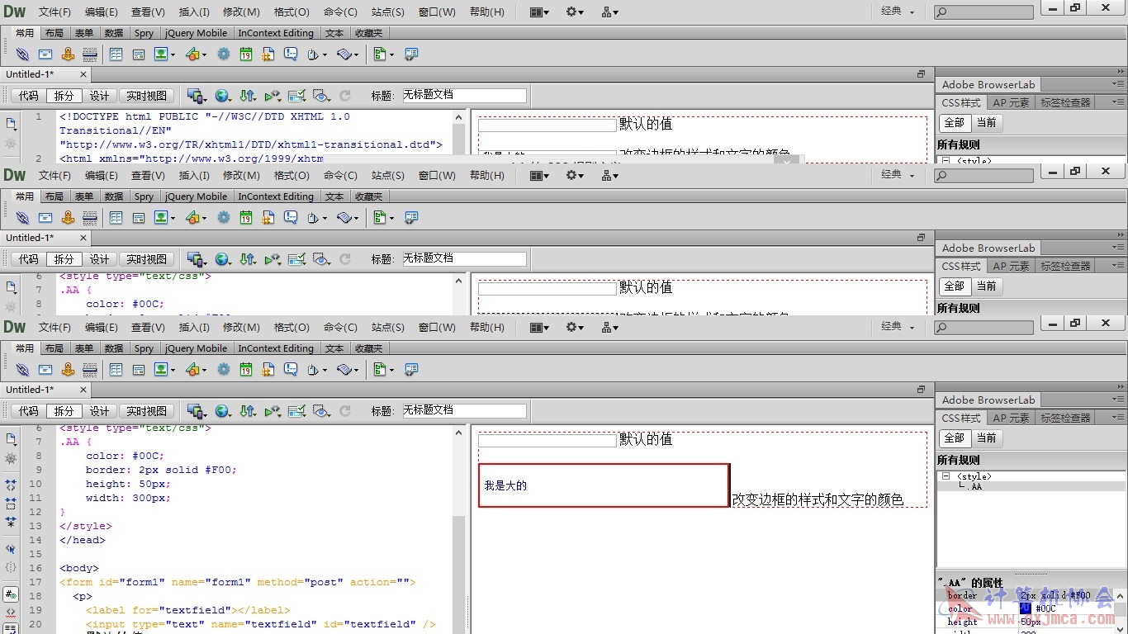Click code view vertical scrollbar in bottom window
The image size is (1128, 634).
(459, 529)
